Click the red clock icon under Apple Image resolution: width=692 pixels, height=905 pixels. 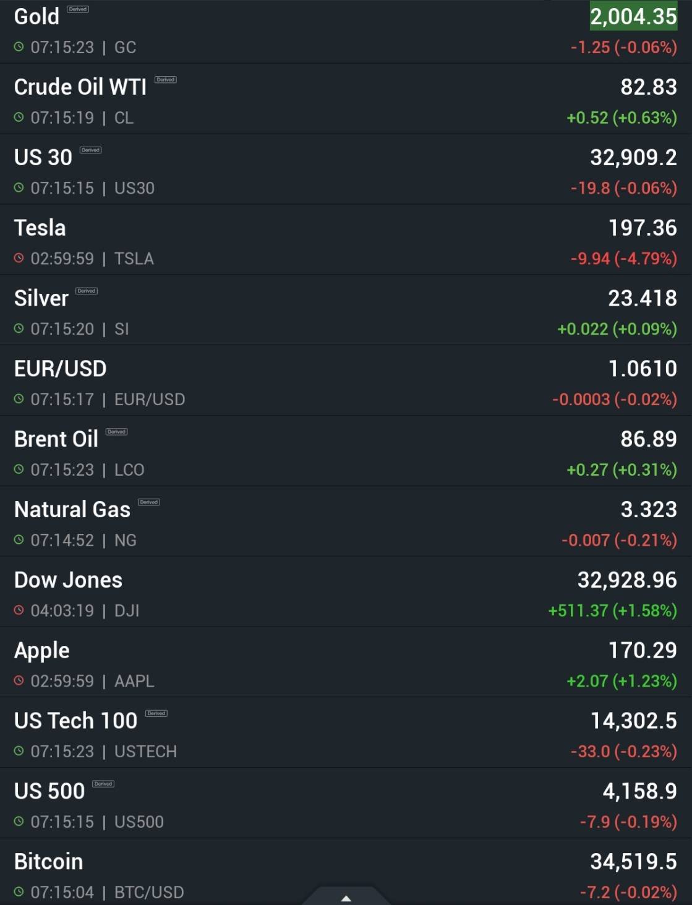click(x=19, y=680)
